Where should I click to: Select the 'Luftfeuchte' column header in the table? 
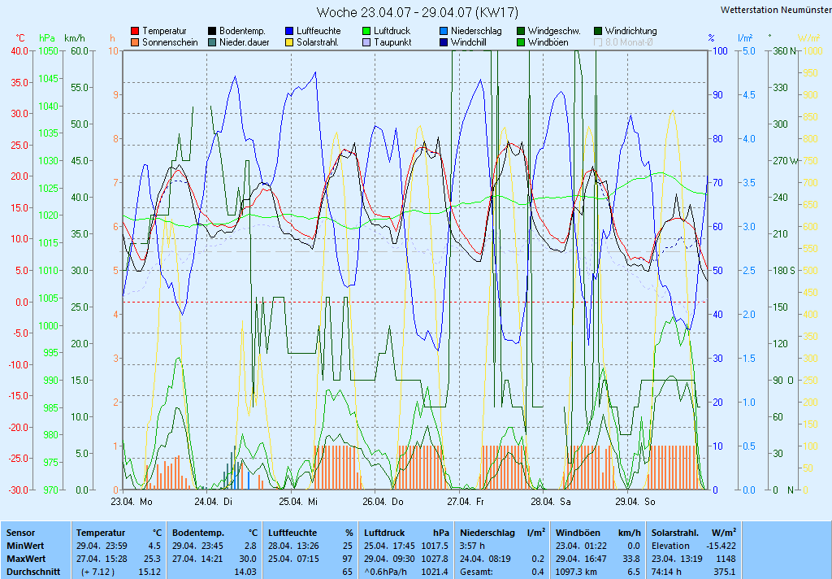pos(292,533)
